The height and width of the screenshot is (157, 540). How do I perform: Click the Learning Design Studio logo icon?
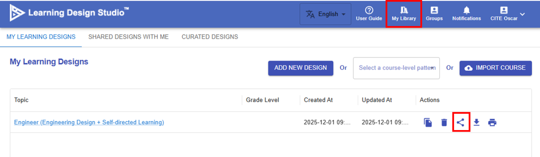pos(17,13)
